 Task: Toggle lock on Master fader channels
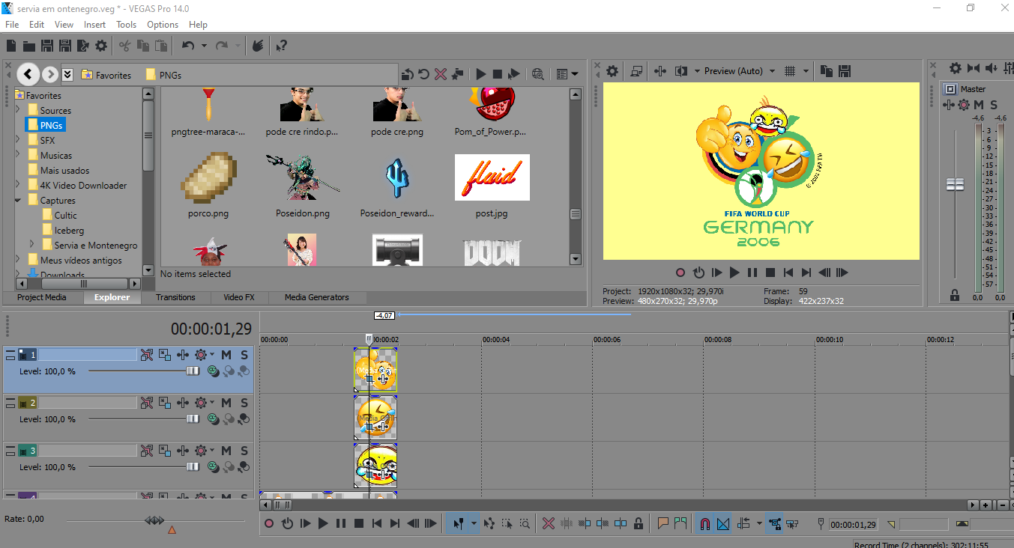pos(955,295)
